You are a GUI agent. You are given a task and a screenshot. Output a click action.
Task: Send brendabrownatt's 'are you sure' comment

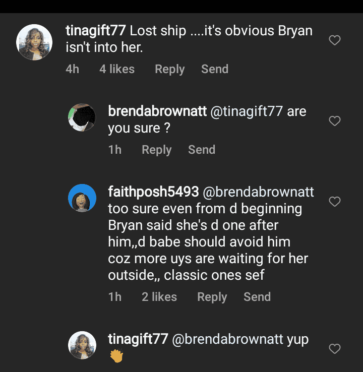click(x=202, y=150)
